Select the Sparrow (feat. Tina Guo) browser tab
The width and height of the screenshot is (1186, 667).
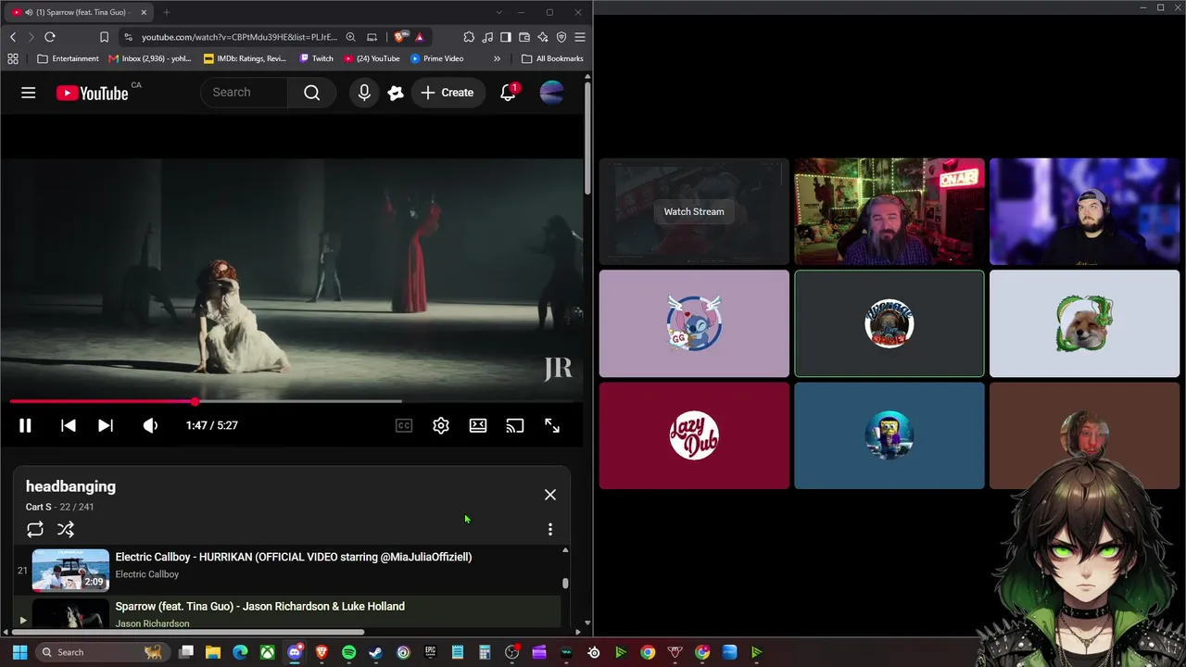(x=80, y=12)
